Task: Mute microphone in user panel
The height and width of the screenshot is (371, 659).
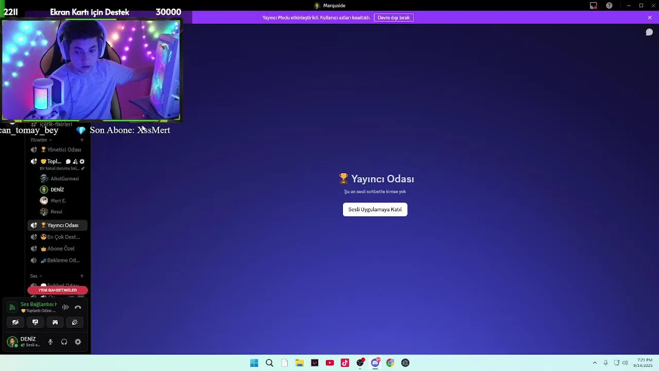Action: (50, 342)
